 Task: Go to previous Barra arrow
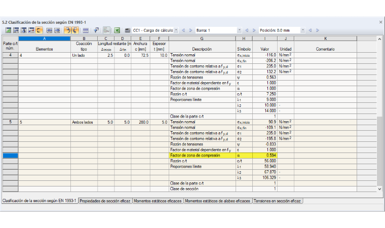[247, 30]
